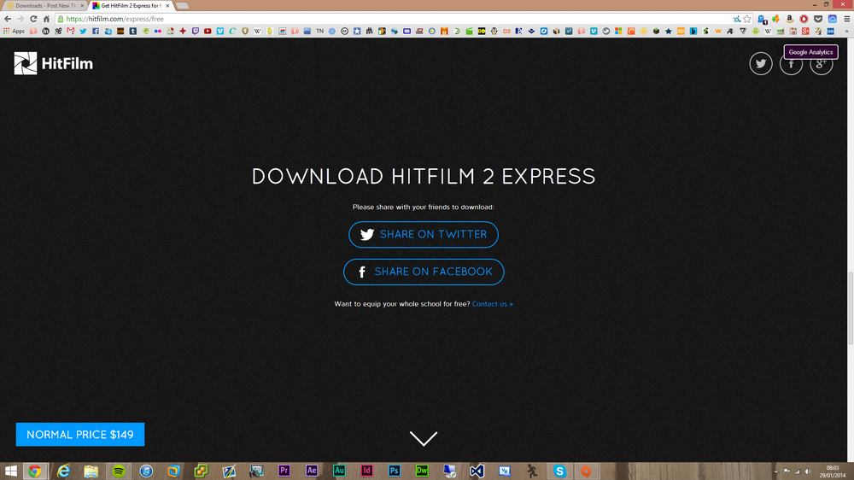Open the Gmail bookmark
854x480 pixels.
pos(71,31)
